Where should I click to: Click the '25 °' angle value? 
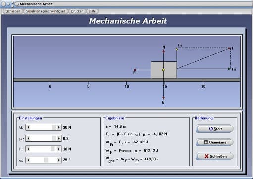coord(66,160)
